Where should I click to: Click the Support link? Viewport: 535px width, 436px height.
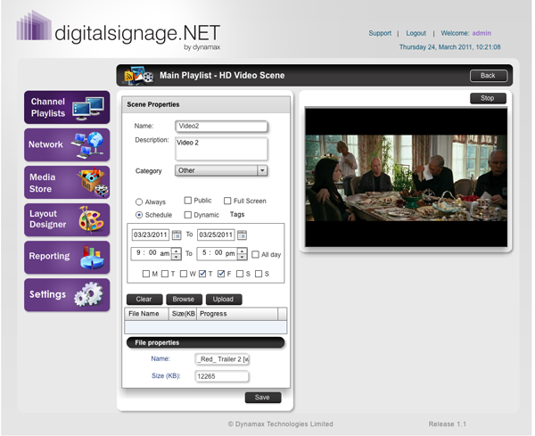tap(380, 33)
